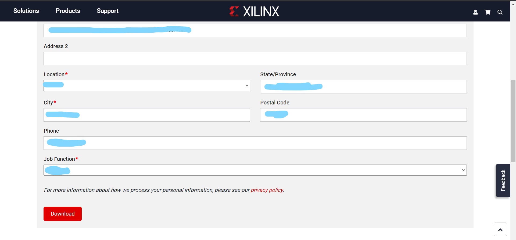Open the privacy policy link
Screen dimensions: 516x240
click(x=267, y=190)
